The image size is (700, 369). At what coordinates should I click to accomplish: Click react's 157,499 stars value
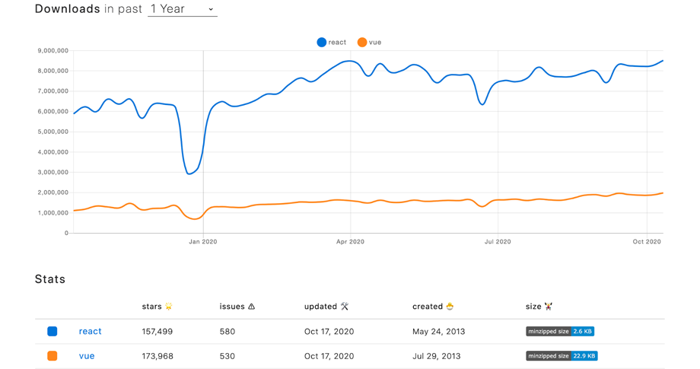pos(157,332)
